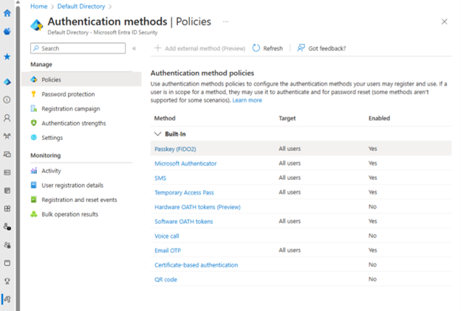Click the Users person icon in left rail
Image resolution: width=461 pixels, height=311 pixels.
click(x=7, y=118)
